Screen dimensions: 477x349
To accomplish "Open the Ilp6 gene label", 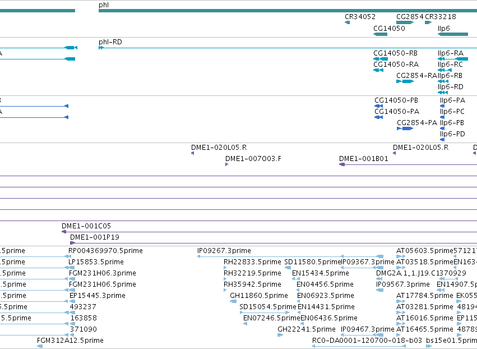I will 443,29.
